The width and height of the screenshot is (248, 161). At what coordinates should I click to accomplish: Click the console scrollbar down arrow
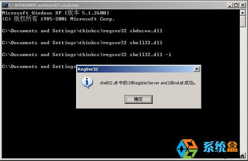click(x=243, y=155)
